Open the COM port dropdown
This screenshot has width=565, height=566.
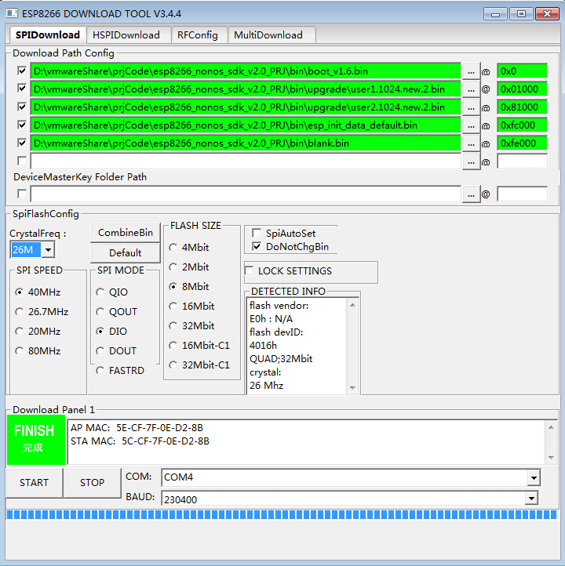(534, 478)
